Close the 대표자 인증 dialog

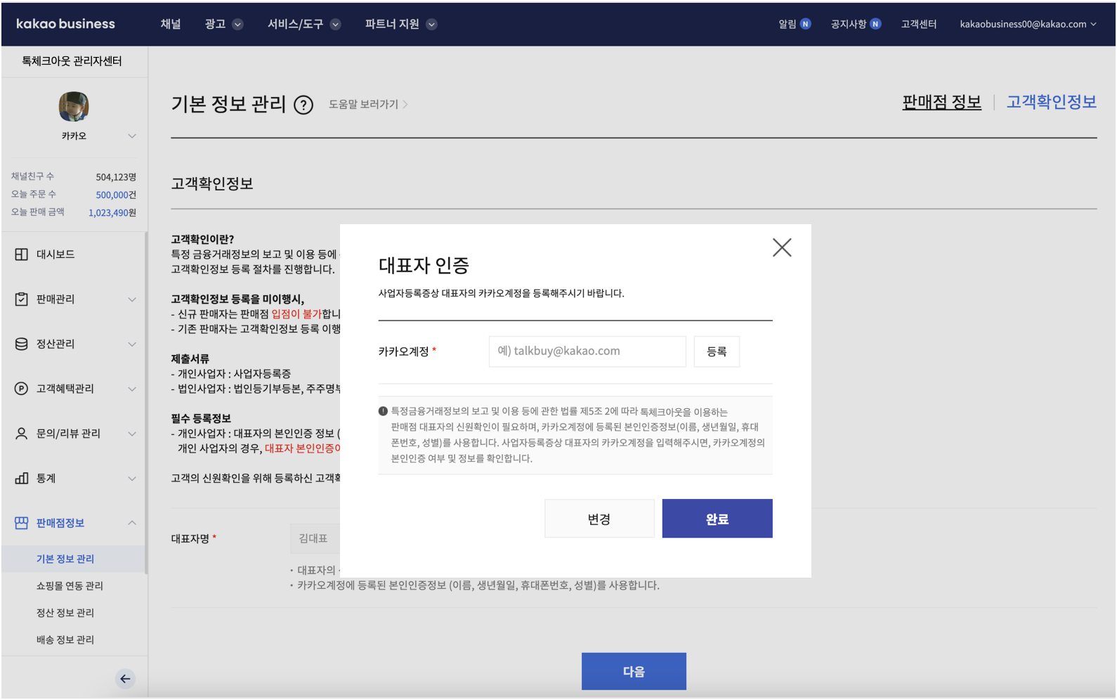(x=781, y=247)
